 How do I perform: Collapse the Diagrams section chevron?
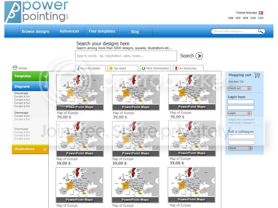45,86
